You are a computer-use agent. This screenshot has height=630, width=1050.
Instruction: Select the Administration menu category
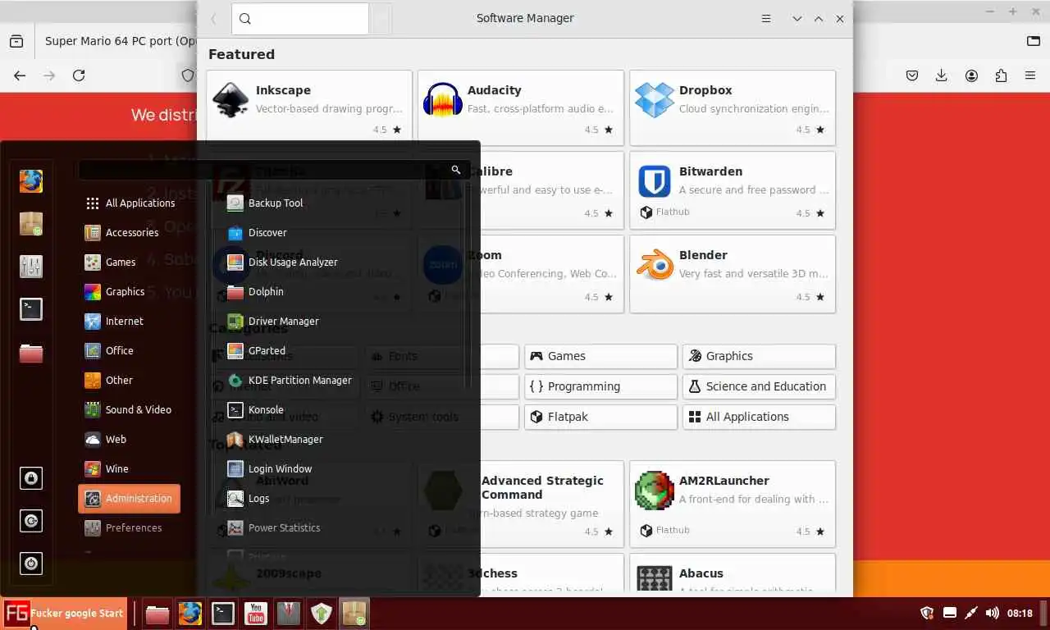point(130,498)
